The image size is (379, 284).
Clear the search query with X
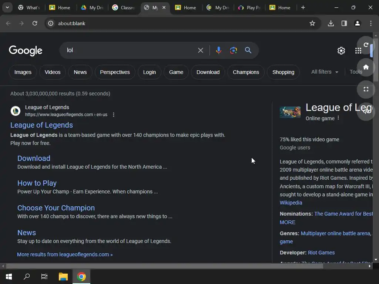200,50
